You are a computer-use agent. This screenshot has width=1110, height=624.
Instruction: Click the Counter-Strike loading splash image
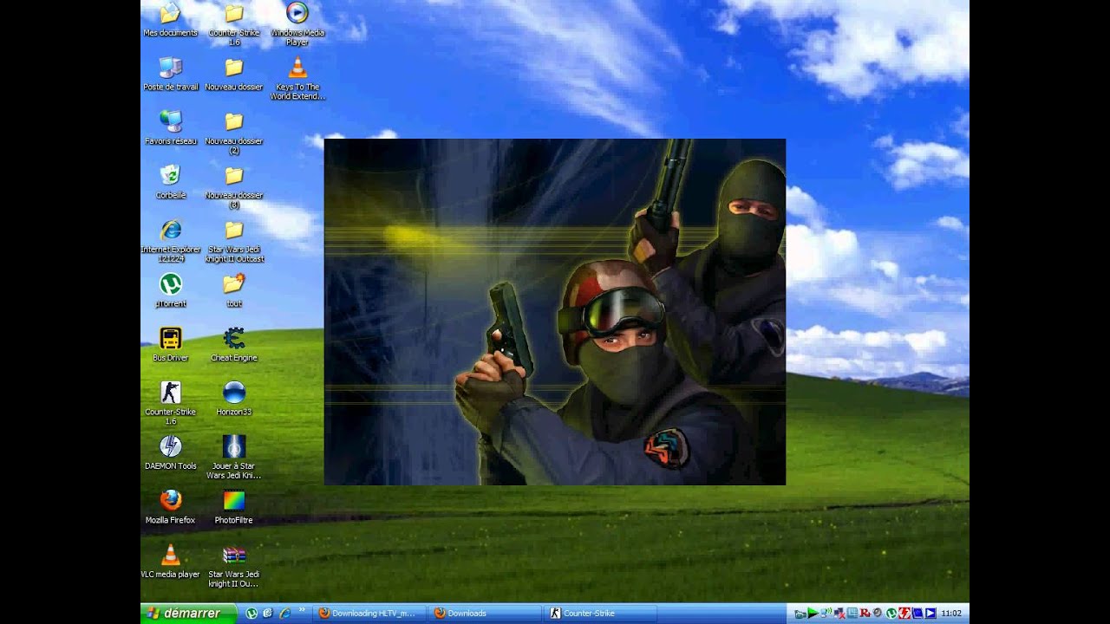click(555, 312)
